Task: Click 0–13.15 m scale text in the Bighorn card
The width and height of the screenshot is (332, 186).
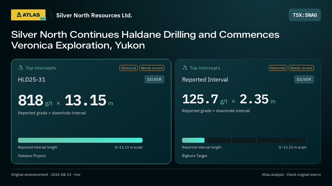Action: point(293,147)
